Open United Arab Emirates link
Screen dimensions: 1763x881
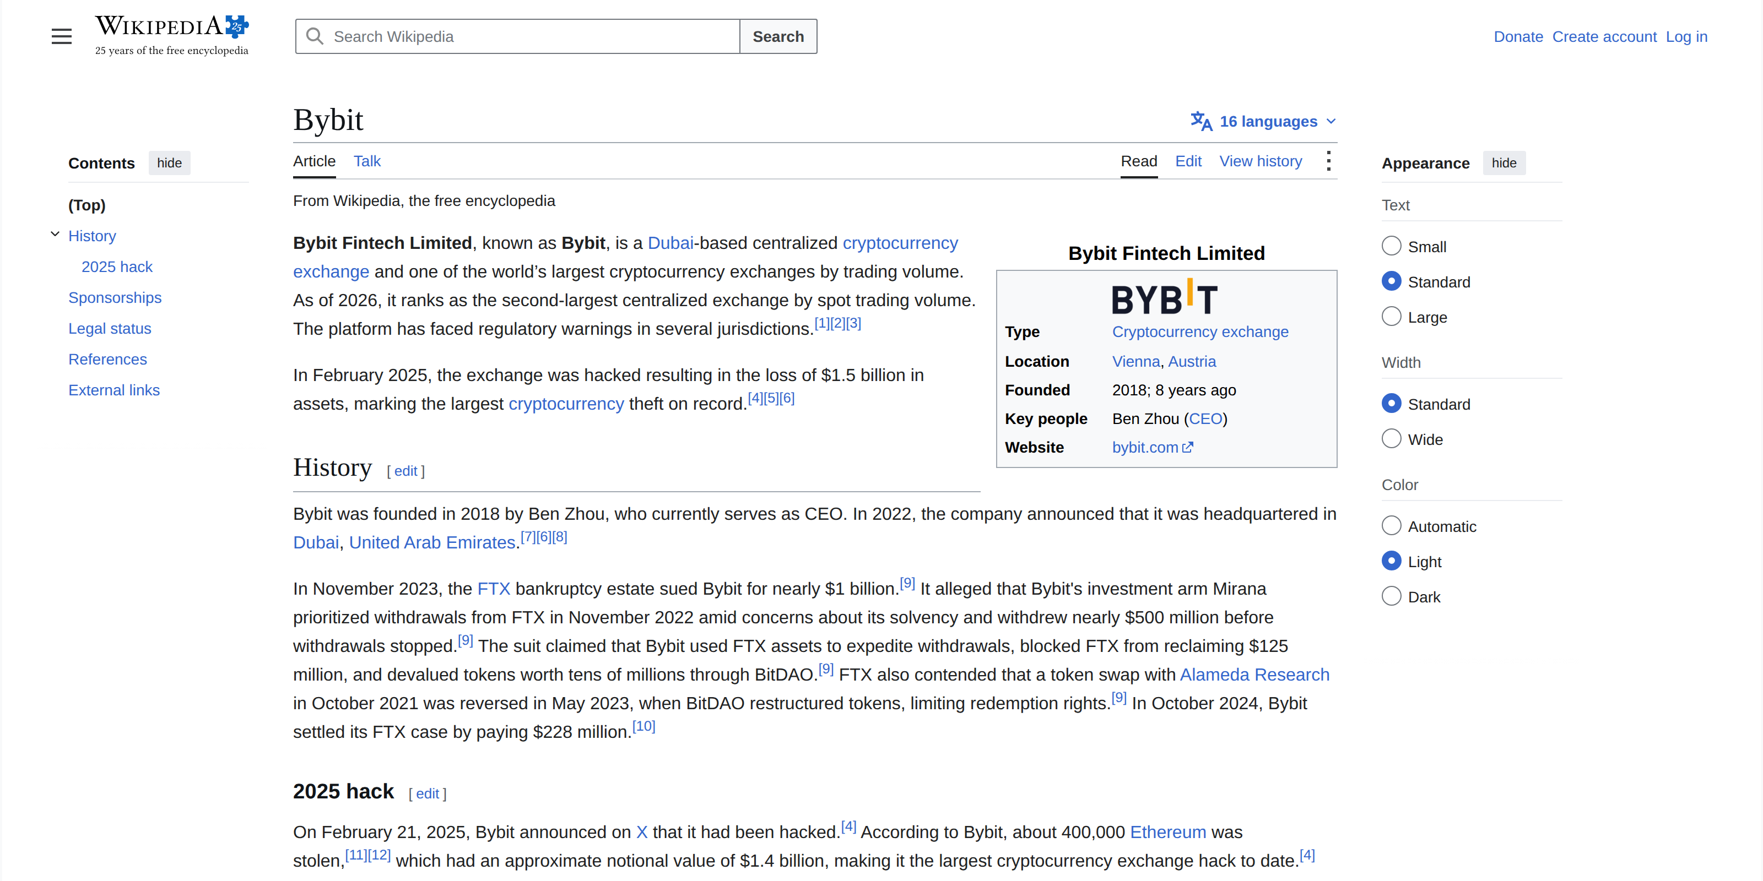pos(432,543)
